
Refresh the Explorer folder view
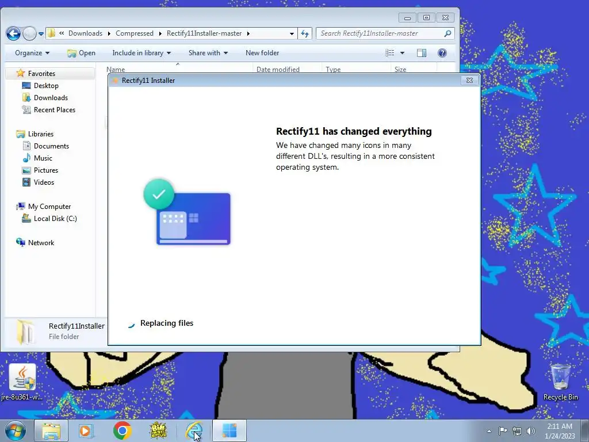click(x=305, y=33)
